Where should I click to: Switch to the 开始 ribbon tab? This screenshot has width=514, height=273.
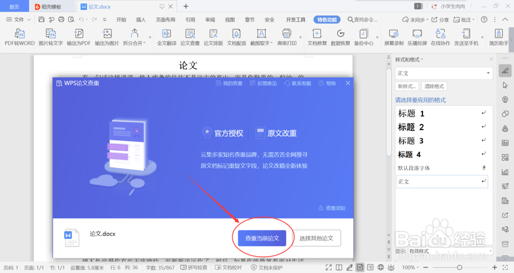pos(121,20)
